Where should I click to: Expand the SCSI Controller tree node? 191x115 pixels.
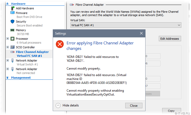(x=8, y=47)
